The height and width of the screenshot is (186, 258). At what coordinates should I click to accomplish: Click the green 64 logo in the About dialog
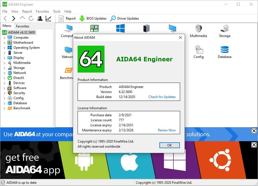91,59
